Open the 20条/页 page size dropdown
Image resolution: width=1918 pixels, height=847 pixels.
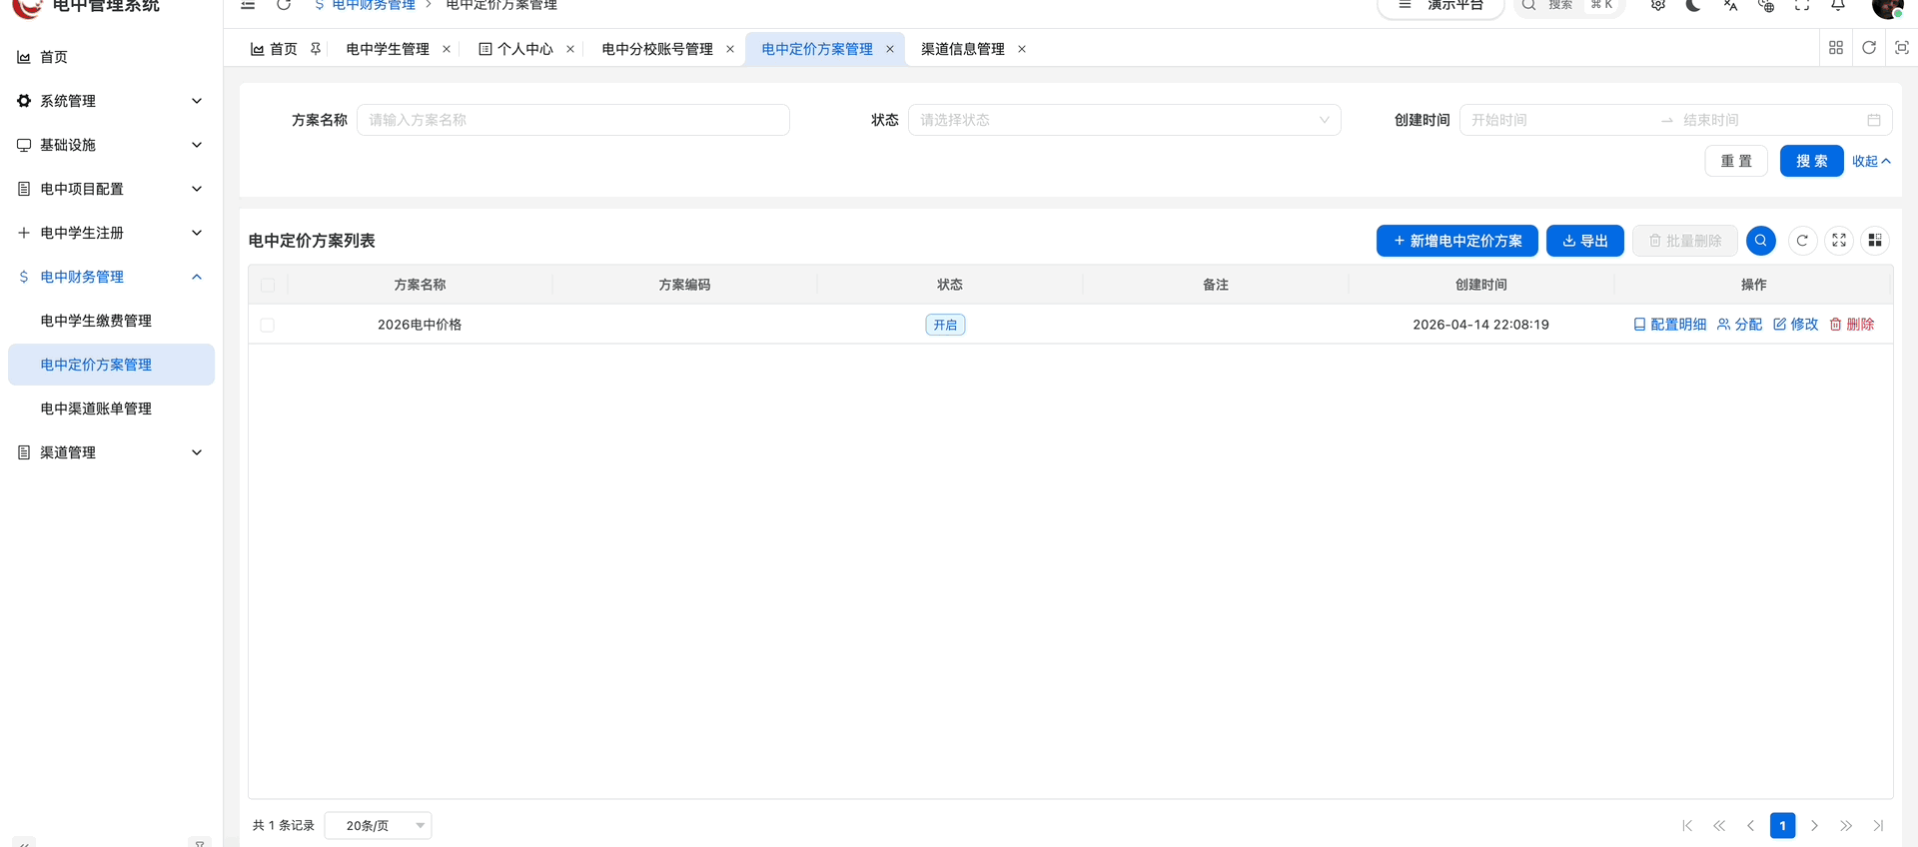[379, 825]
